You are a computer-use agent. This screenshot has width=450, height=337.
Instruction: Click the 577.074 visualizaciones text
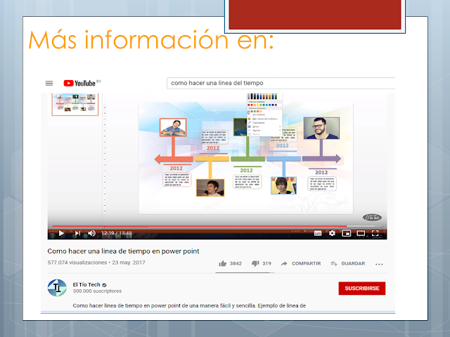(x=77, y=263)
